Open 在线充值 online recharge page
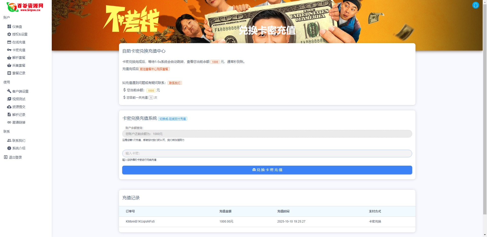This screenshot has height=237, width=487. tap(19, 42)
